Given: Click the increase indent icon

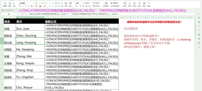Looking at the screenshot, I should (x=62, y=3).
